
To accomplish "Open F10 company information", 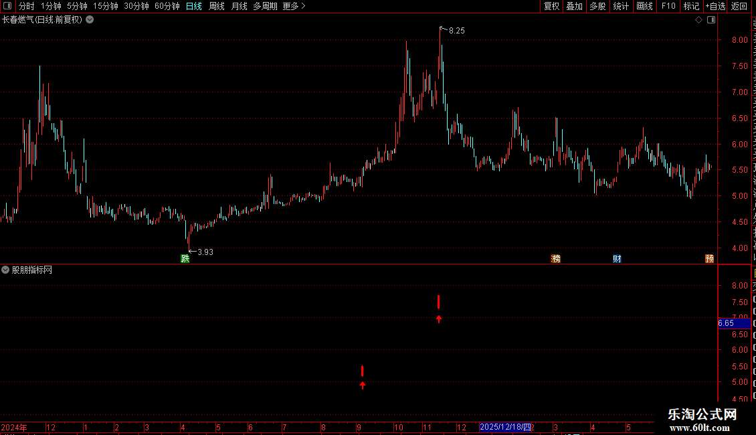I will (x=668, y=6).
